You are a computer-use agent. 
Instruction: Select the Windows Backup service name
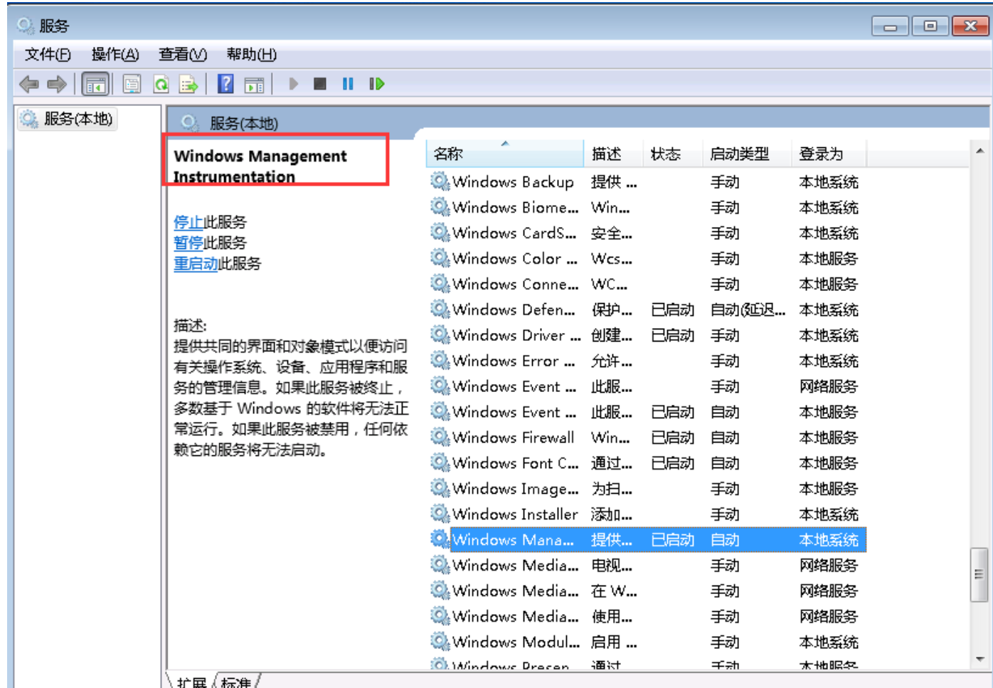[x=513, y=182]
